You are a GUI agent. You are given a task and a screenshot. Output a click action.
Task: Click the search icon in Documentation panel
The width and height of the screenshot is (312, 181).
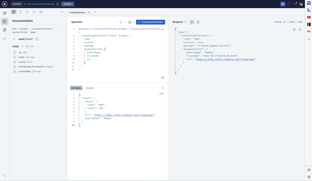pyautogui.click(x=34, y=12)
